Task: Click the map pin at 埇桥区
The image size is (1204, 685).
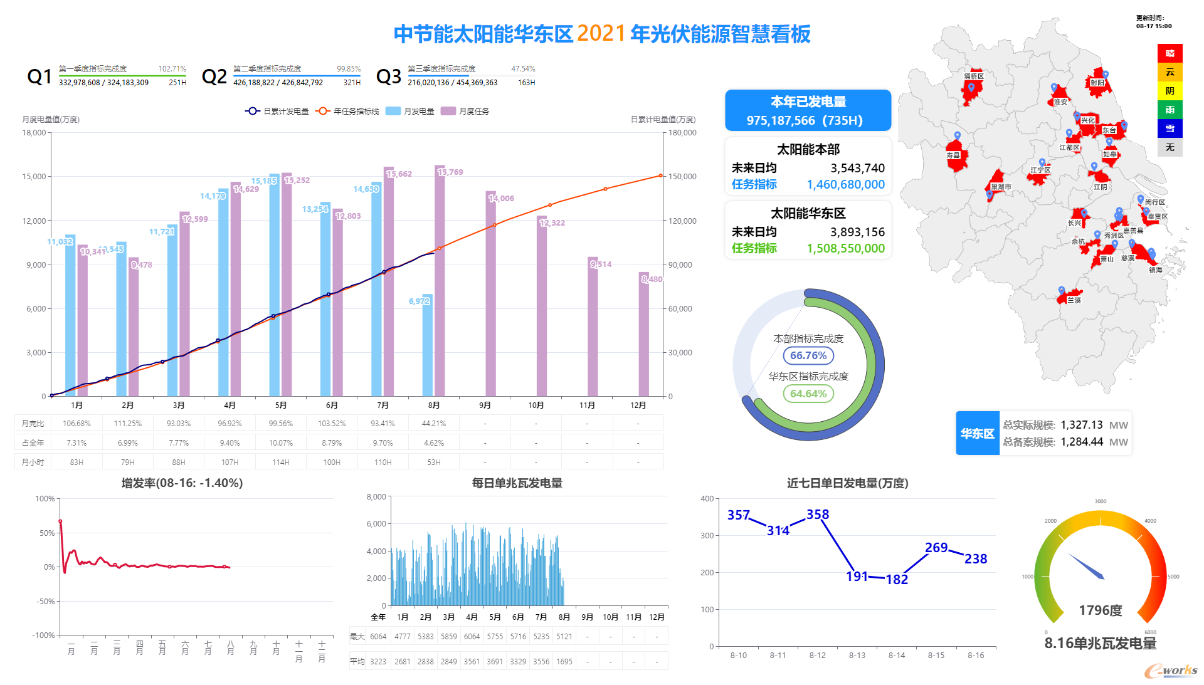Action: [971, 88]
